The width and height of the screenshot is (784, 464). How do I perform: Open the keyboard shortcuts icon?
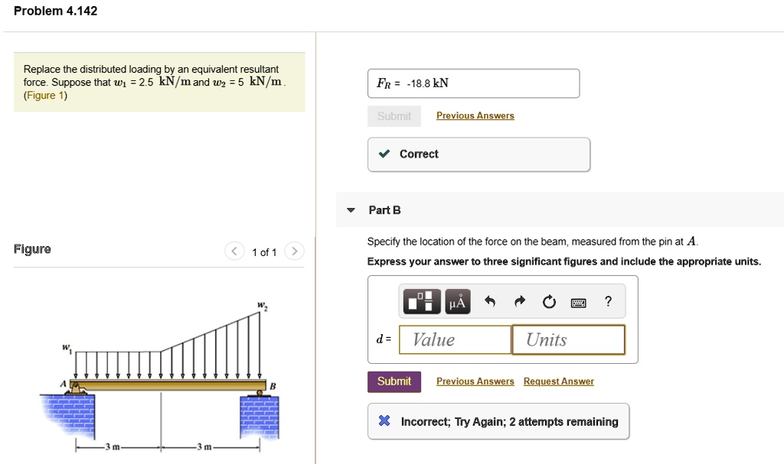(x=578, y=301)
